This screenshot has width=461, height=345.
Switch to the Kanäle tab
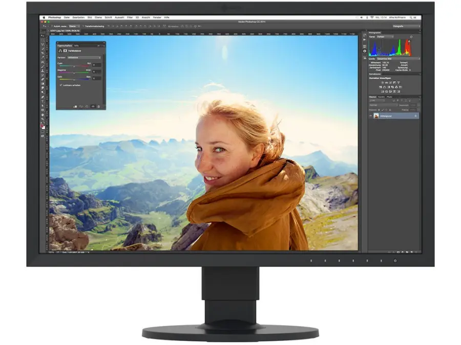381,97
